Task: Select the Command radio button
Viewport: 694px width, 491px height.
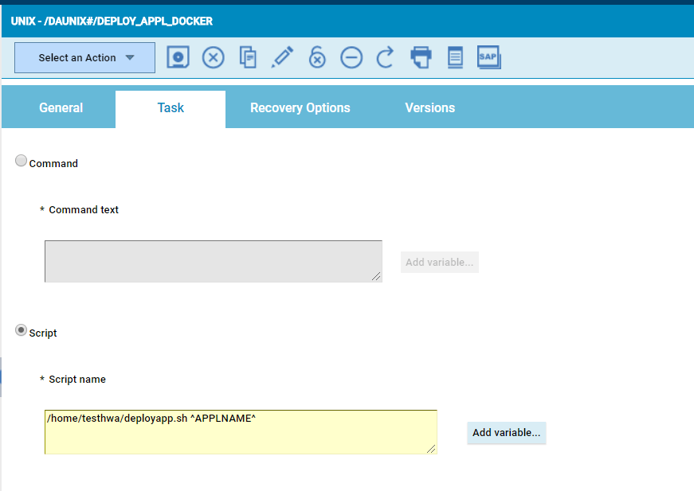Action: [22, 162]
